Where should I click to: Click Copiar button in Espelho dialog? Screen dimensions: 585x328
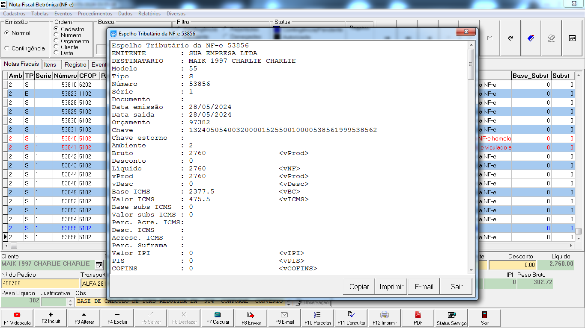pyautogui.click(x=359, y=287)
